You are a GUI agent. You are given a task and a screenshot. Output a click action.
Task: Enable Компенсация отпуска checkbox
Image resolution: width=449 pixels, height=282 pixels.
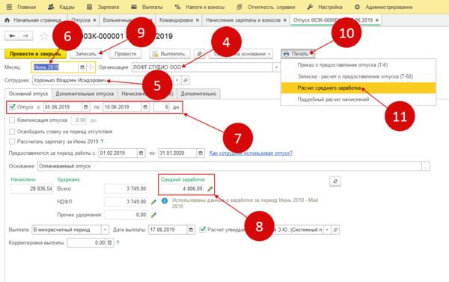pyautogui.click(x=12, y=120)
